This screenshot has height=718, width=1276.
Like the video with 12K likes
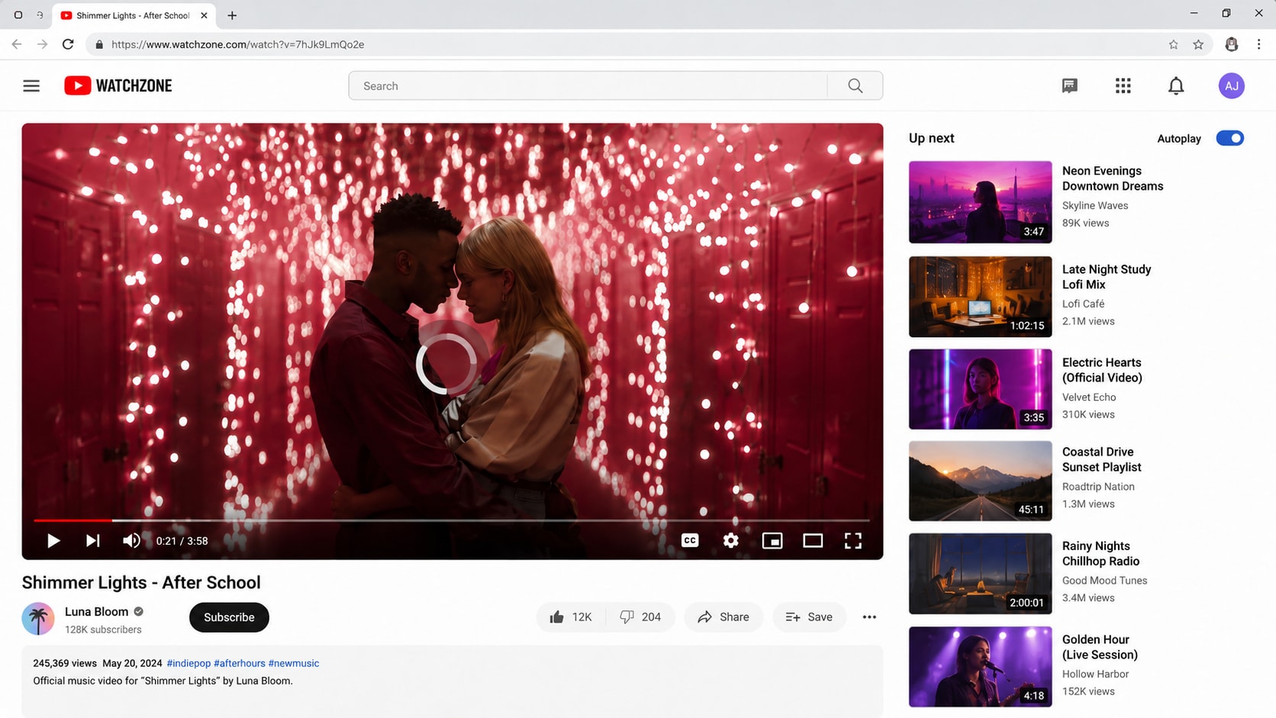pyautogui.click(x=571, y=617)
